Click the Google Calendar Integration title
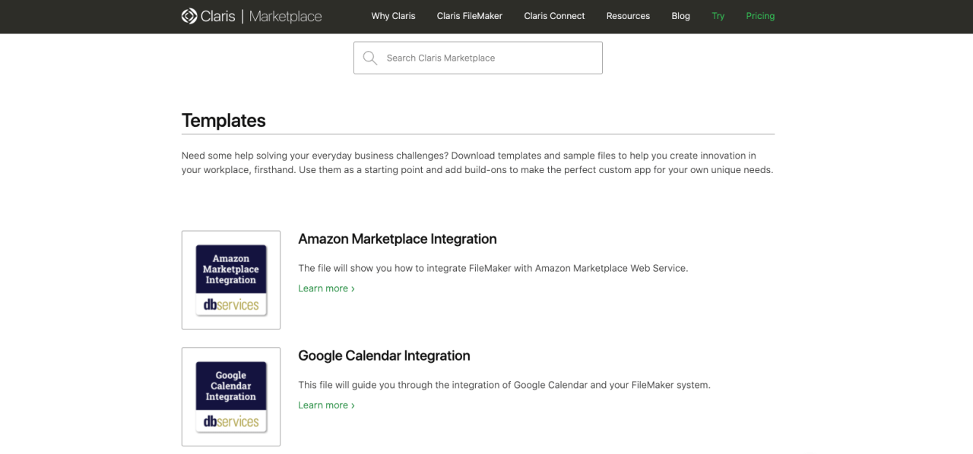 [x=384, y=356]
